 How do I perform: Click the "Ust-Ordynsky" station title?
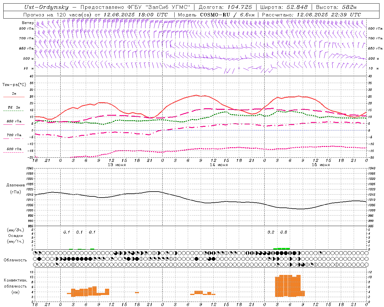coord(46,7)
